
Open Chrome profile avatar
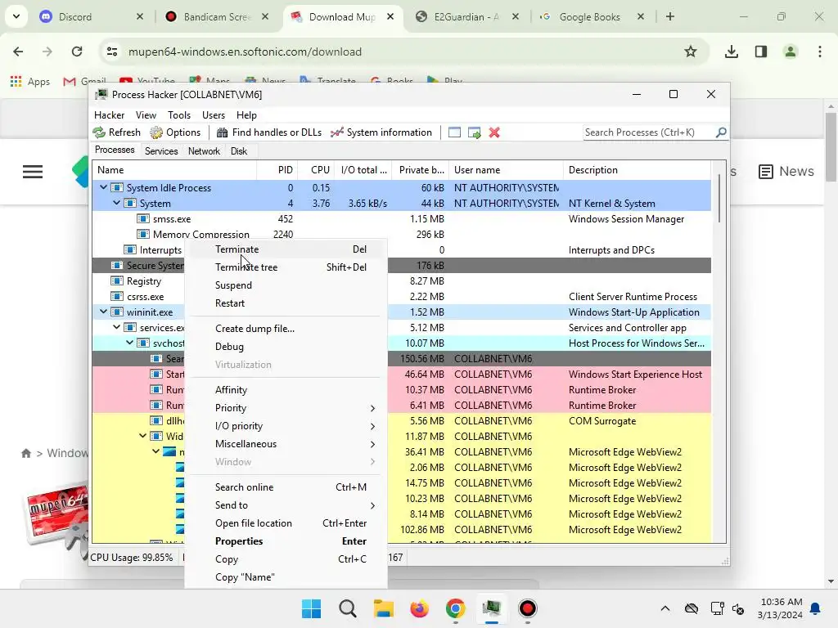tap(790, 52)
